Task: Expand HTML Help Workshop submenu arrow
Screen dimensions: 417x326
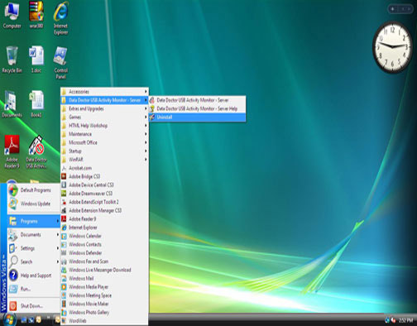Action: coord(146,126)
